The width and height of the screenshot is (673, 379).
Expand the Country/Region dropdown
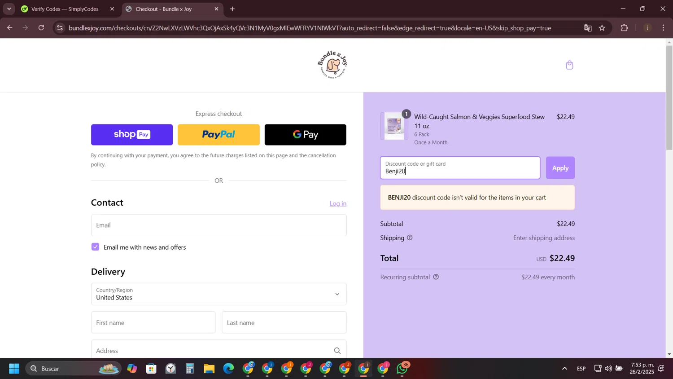click(x=219, y=294)
